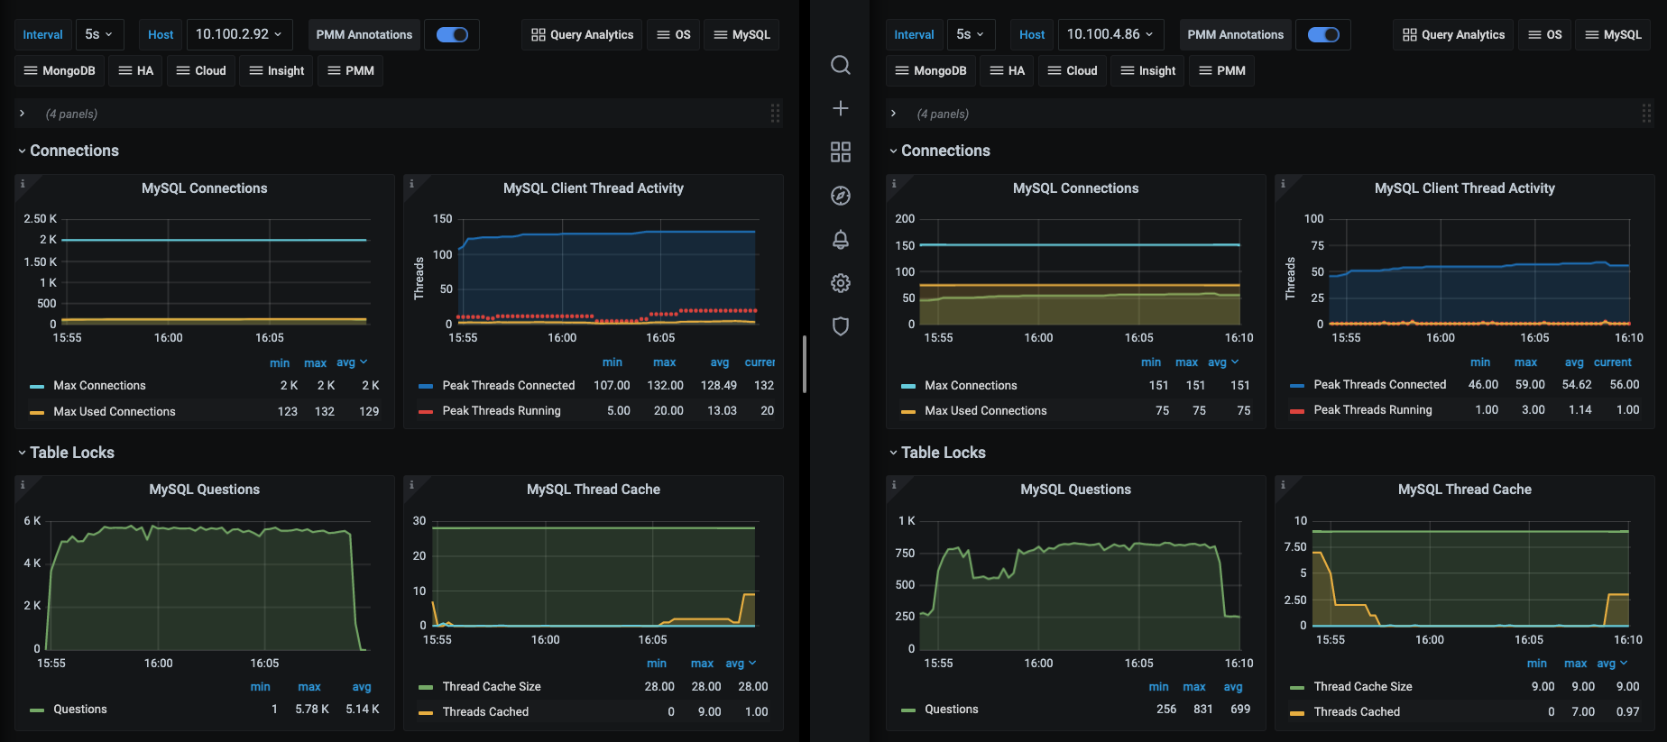Expand the collapsed 4 panels row on right
This screenshot has height=742, width=1667.
pos(894,114)
